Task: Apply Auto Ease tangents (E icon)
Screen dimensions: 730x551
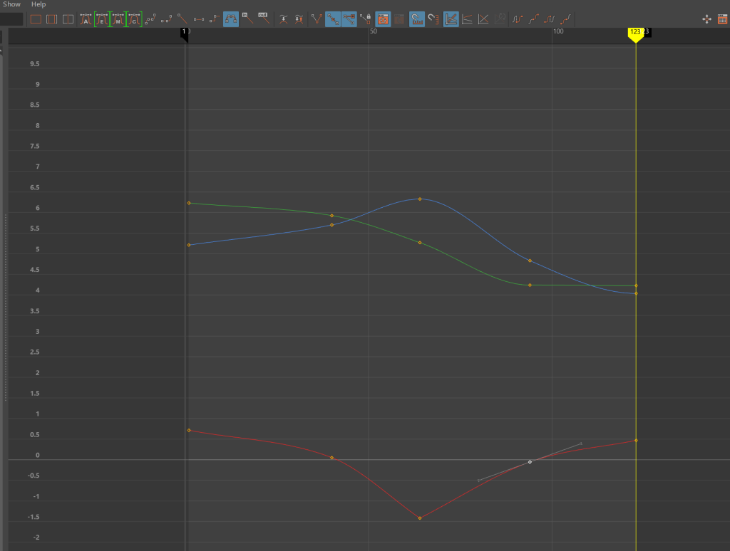Action: coord(102,19)
